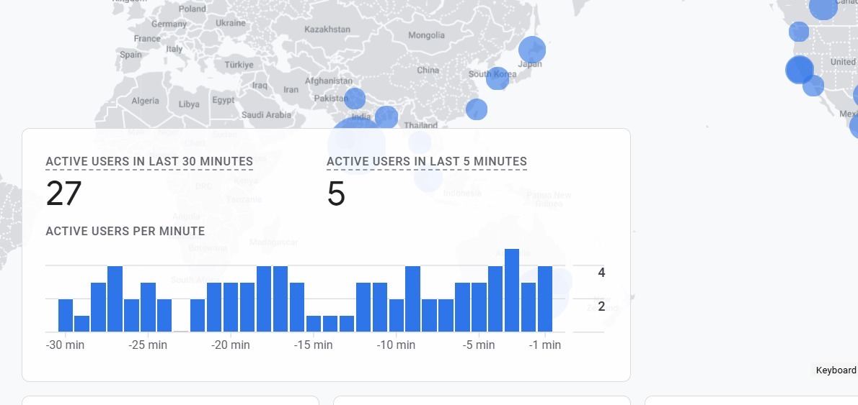Click the user bubble over Japan
Viewport: 858px width, 405px height.
click(x=532, y=50)
